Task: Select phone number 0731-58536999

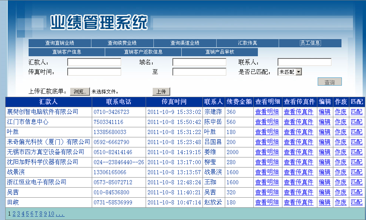Action: 113,203
